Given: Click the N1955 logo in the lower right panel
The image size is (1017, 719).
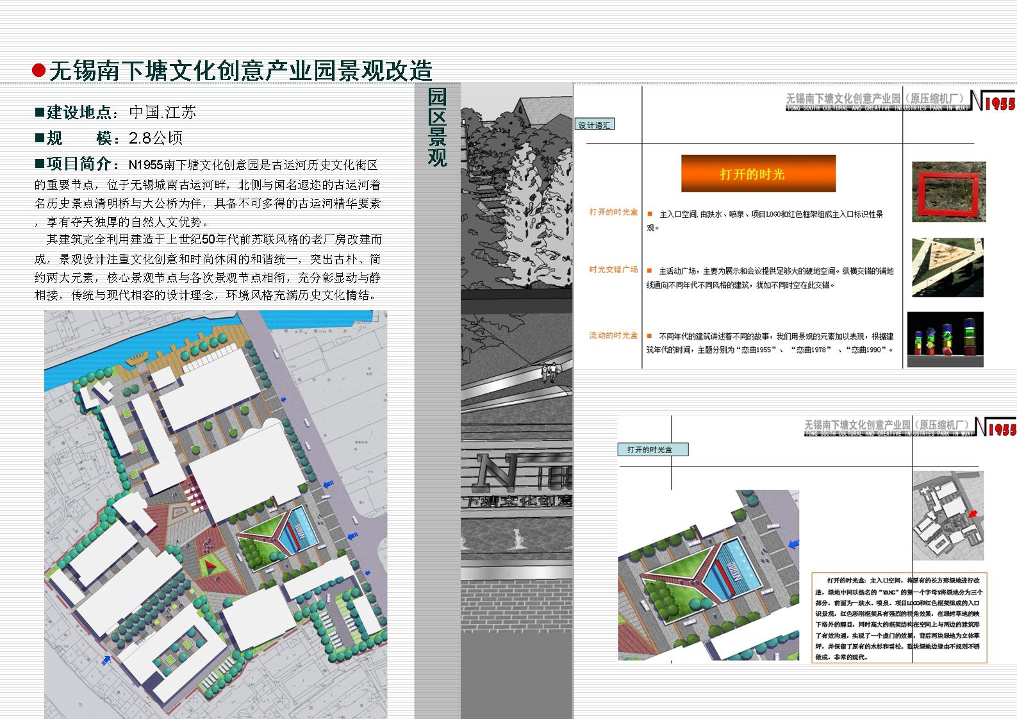Looking at the screenshot, I should point(995,427).
